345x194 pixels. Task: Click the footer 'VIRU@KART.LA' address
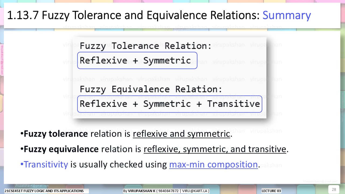tap(195, 191)
